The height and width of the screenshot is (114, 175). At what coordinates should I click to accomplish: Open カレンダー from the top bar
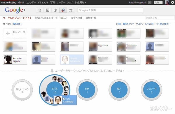(31, 2)
